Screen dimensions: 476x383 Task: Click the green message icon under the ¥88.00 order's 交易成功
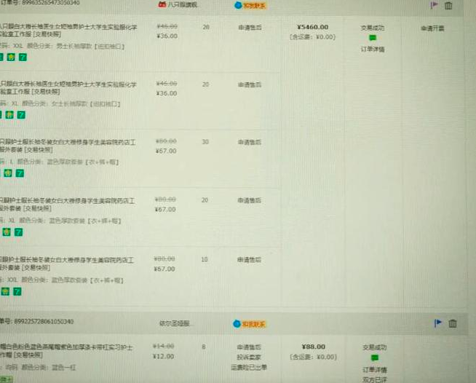(x=373, y=358)
